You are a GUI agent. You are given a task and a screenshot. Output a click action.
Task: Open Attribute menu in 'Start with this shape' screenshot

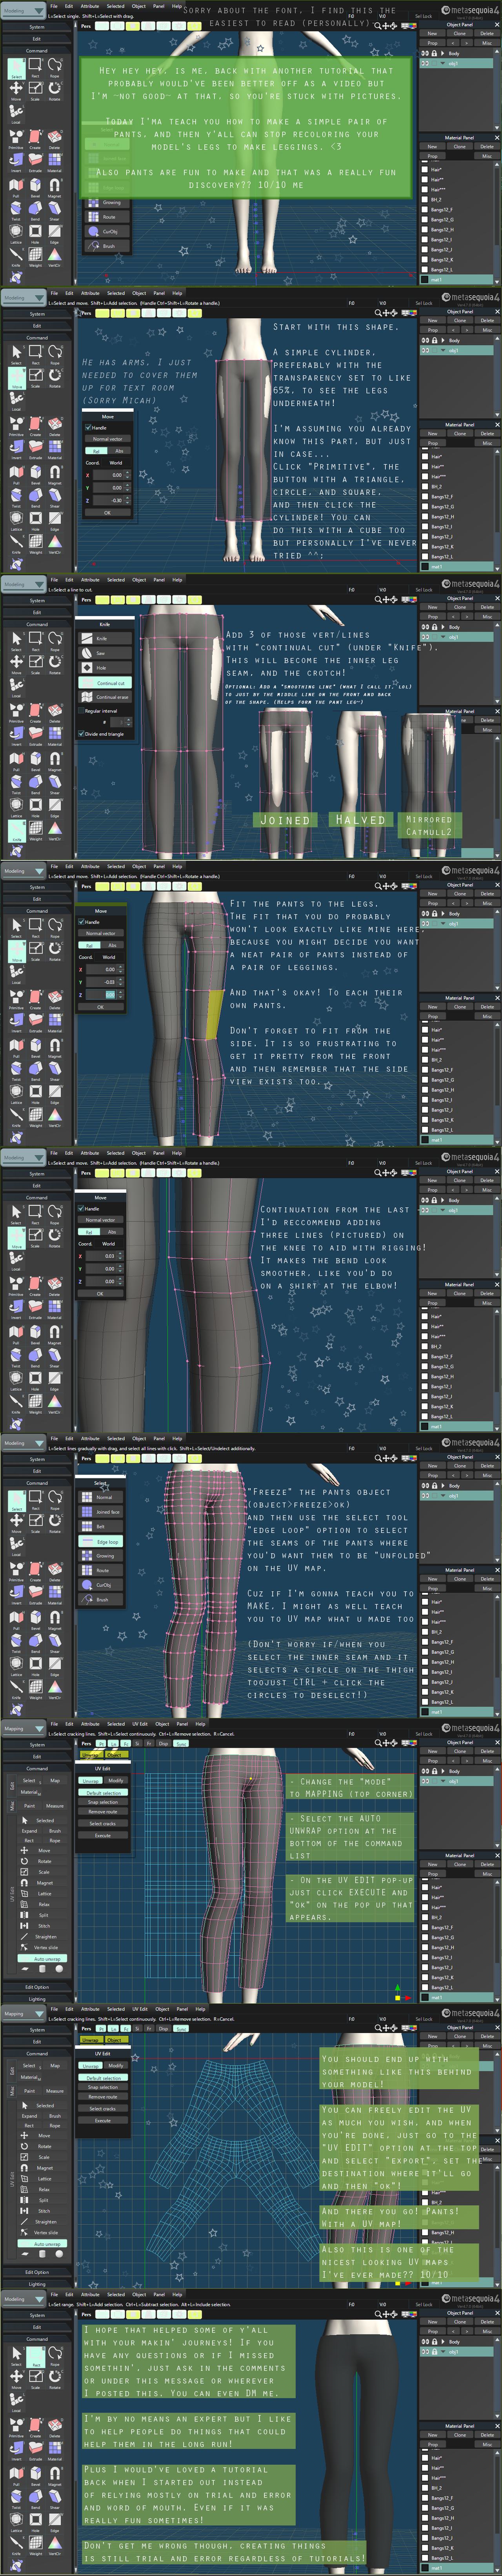(x=90, y=293)
